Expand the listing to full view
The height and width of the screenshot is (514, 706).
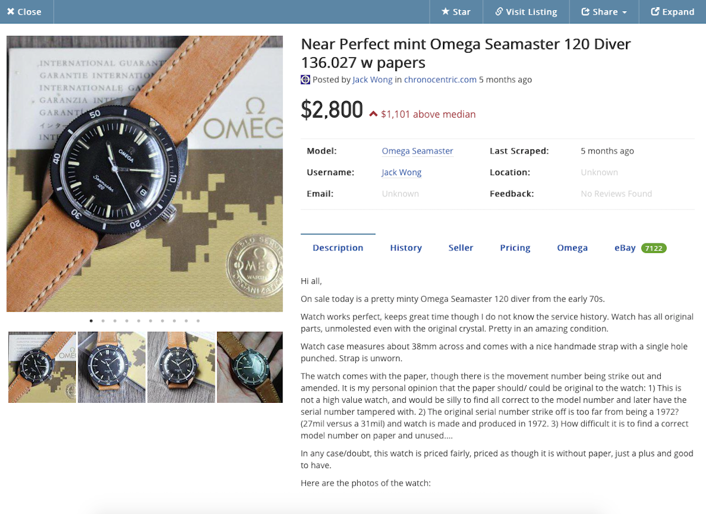[x=672, y=12]
